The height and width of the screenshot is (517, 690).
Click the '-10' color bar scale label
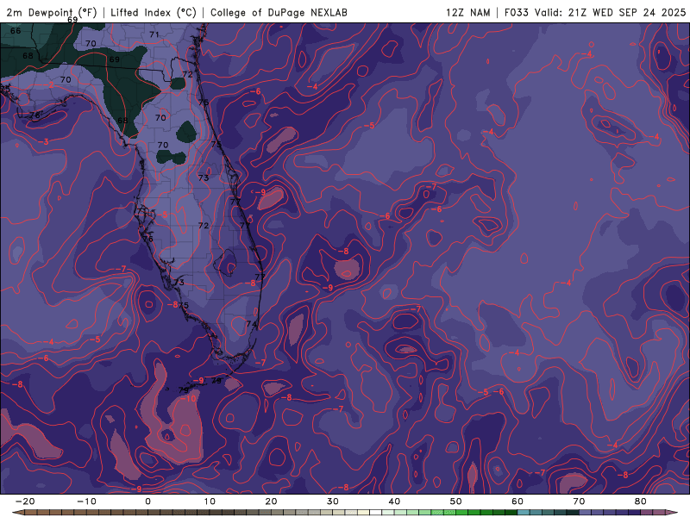coord(86,501)
